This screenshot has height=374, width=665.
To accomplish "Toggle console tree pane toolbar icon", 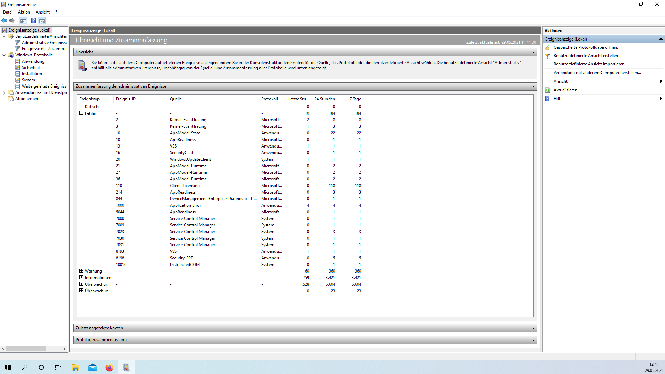I will pyautogui.click(x=23, y=21).
